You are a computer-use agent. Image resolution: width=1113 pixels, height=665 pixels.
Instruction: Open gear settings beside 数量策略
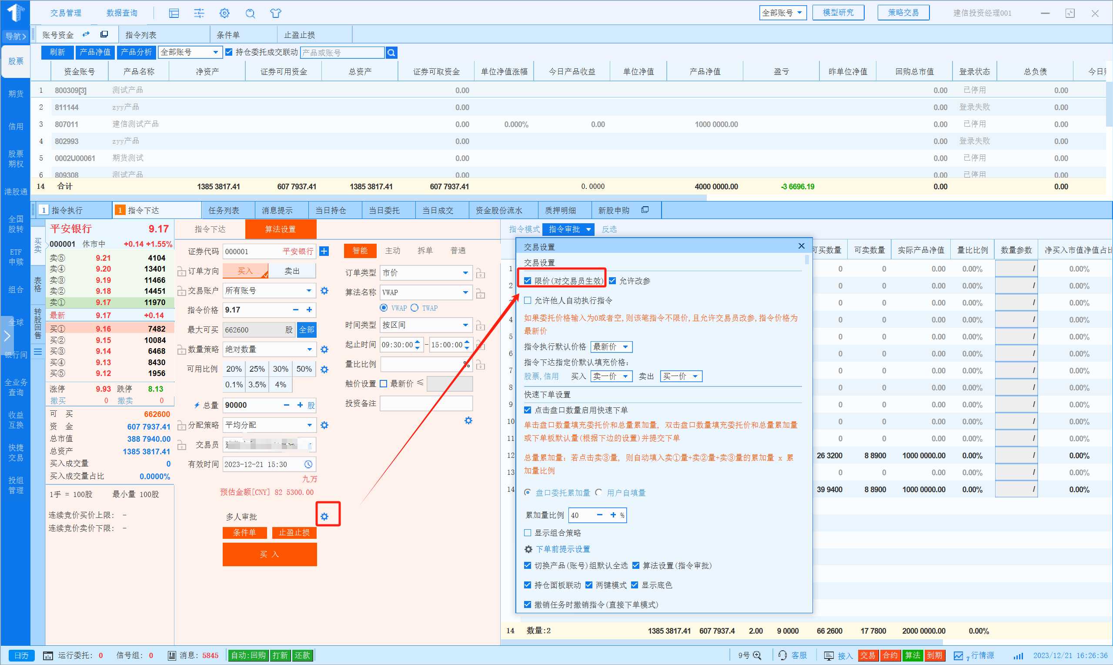[x=324, y=349]
